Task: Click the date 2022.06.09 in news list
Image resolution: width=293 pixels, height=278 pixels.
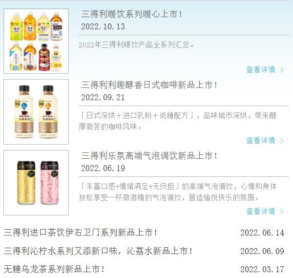Action: point(262,251)
